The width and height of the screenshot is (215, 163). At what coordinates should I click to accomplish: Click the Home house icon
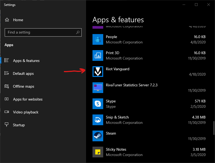7,20
